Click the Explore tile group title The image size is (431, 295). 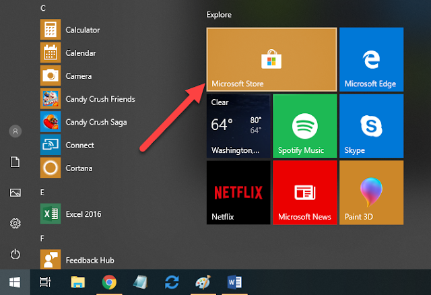pyautogui.click(x=219, y=15)
